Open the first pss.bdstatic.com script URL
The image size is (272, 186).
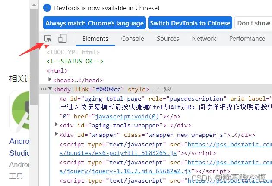pos(230,144)
